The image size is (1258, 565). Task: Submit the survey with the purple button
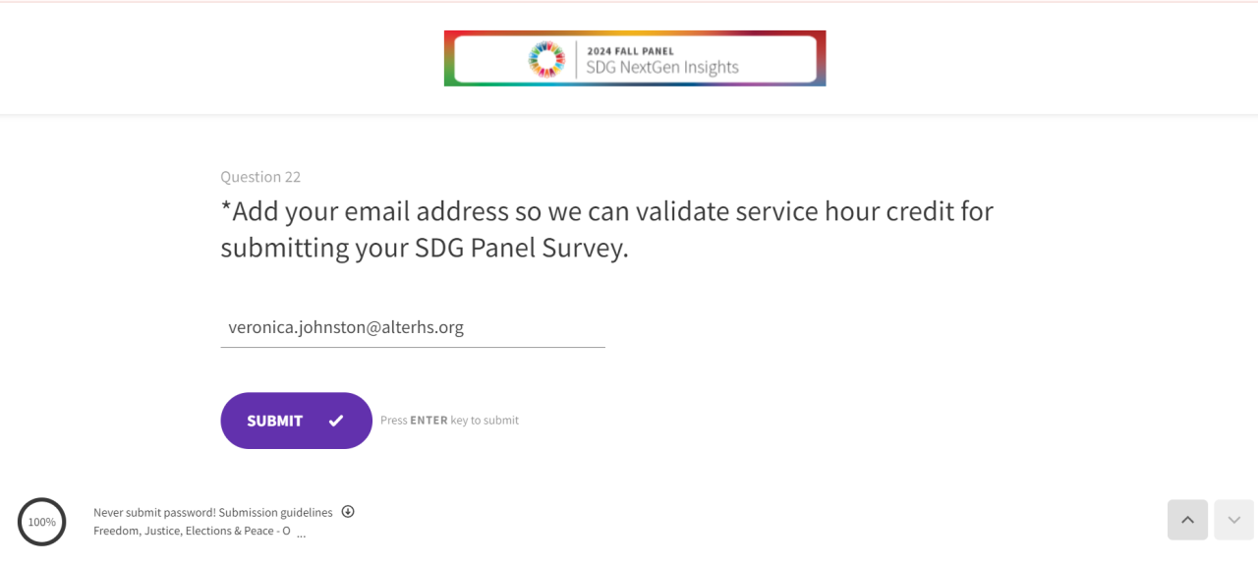point(296,421)
